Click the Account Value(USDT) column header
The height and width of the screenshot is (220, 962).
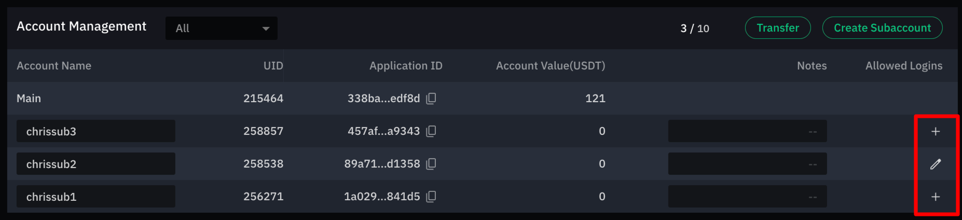pos(551,66)
